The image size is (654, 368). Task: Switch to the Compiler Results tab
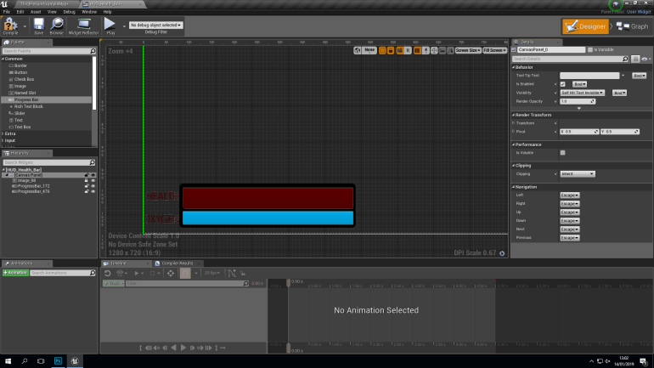click(x=177, y=263)
